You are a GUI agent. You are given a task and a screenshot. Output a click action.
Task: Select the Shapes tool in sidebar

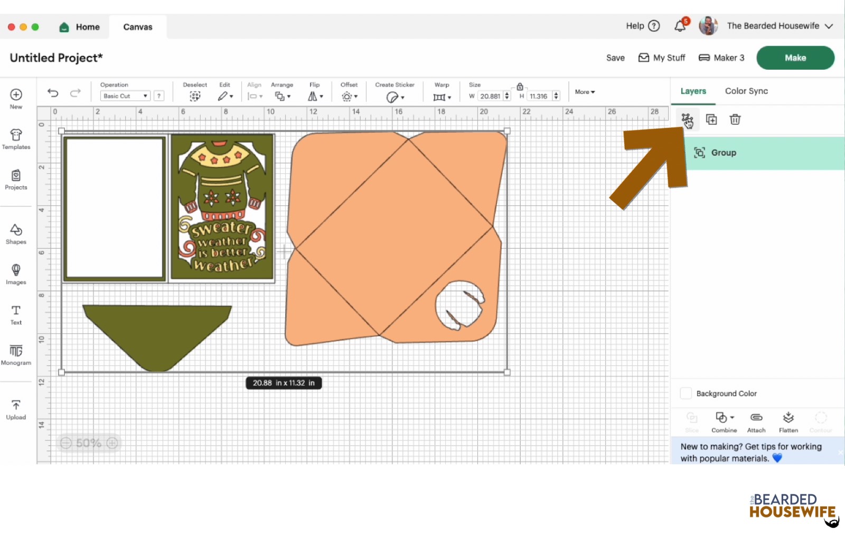(16, 232)
